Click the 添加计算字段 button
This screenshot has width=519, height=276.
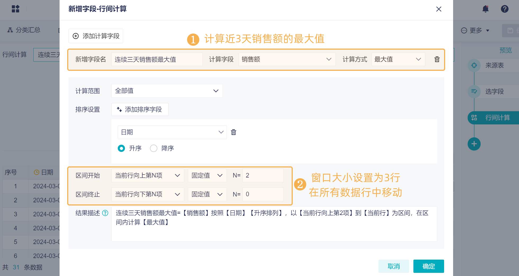click(96, 36)
